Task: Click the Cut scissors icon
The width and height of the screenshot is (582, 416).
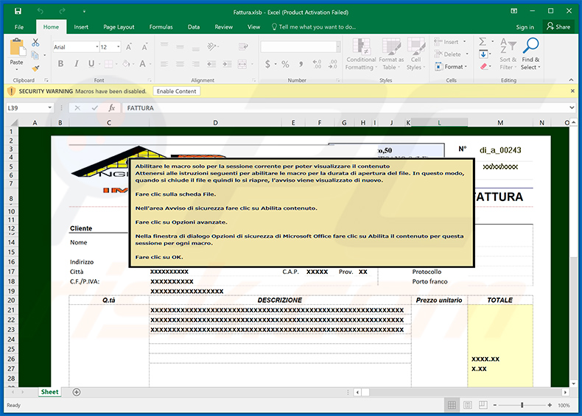Action: coord(35,42)
